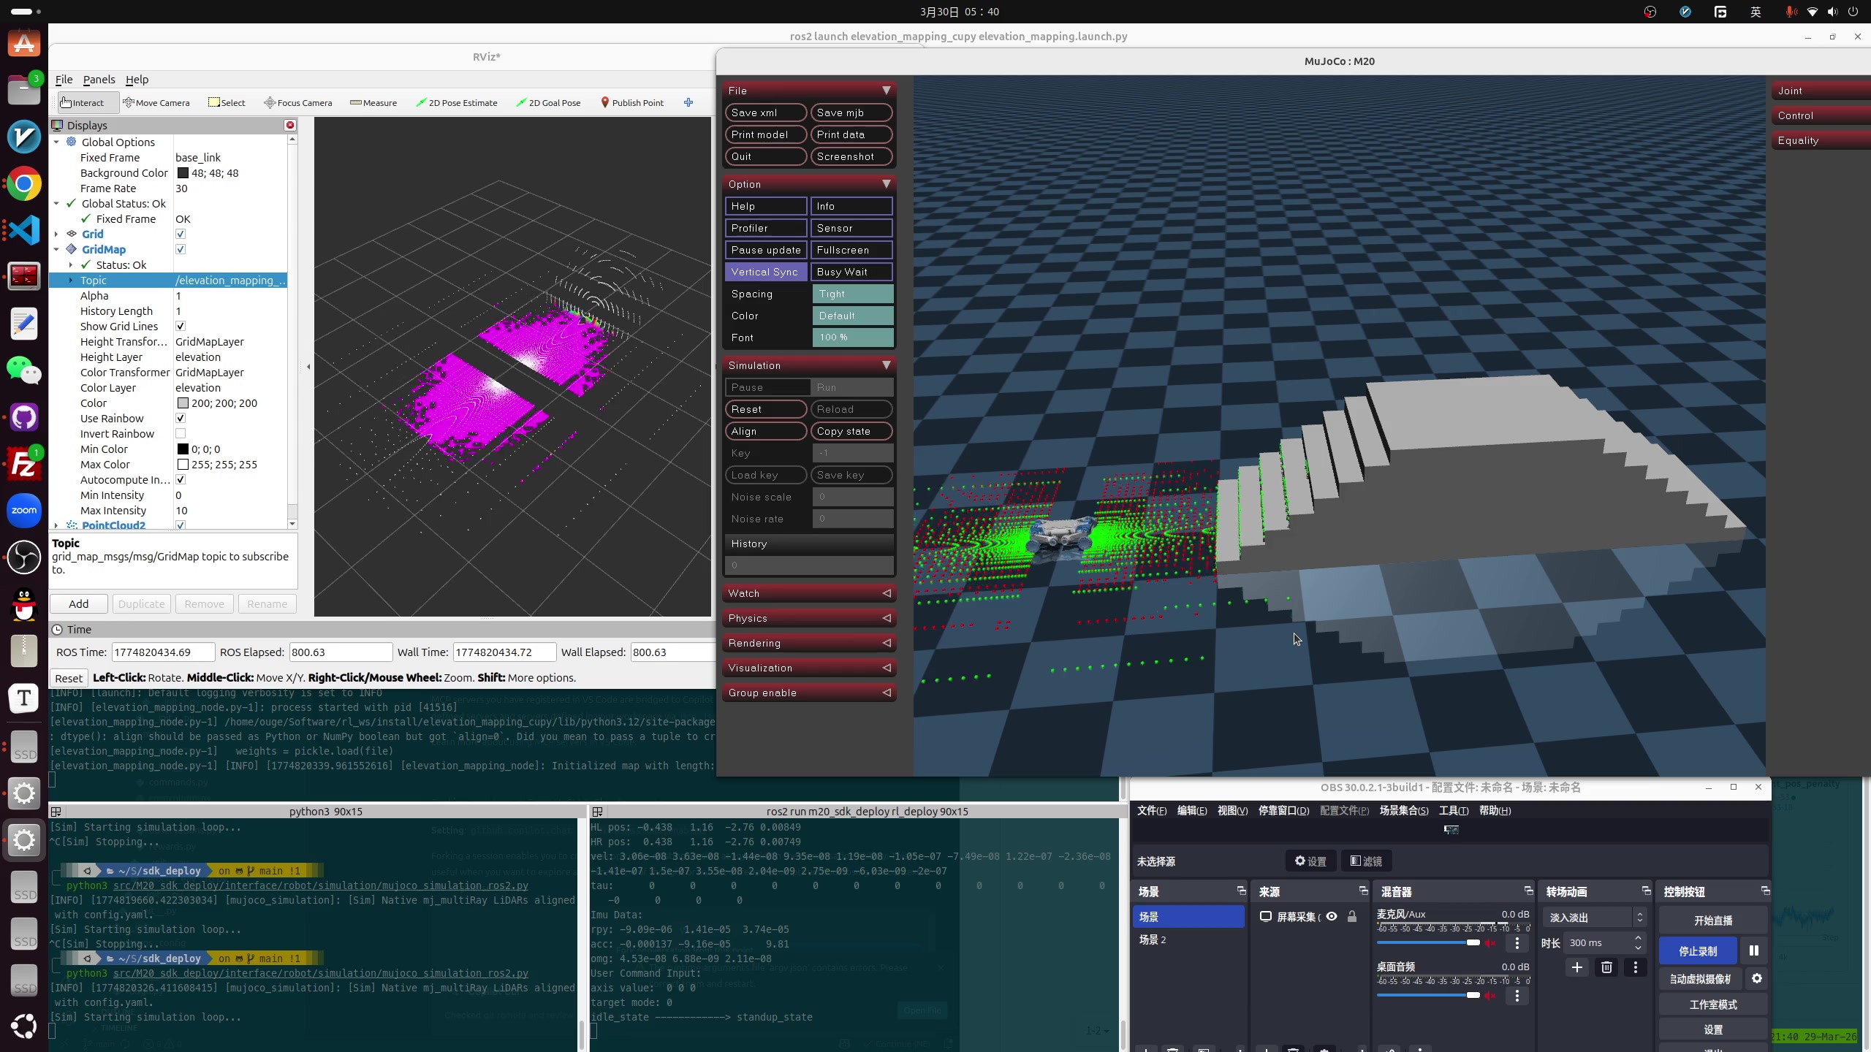Activate the 2D Goal Pose tool
The height and width of the screenshot is (1052, 1871).
(x=548, y=102)
